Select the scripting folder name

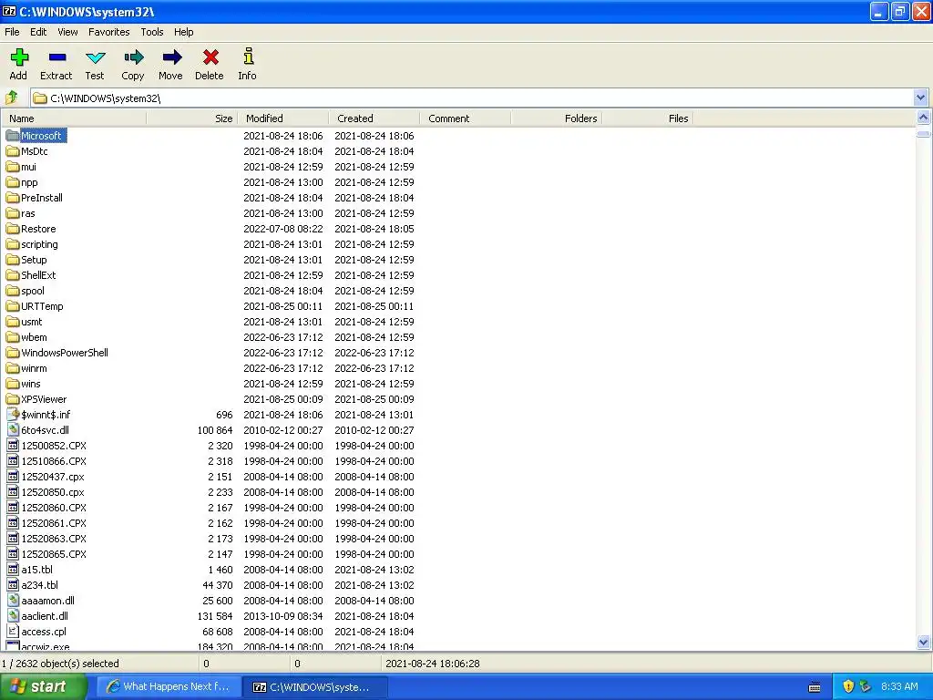click(39, 244)
